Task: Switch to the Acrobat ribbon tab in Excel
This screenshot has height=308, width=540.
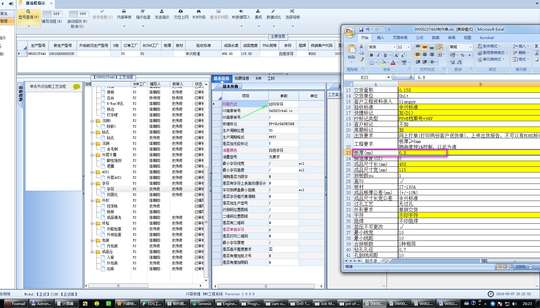Action: (x=486, y=38)
